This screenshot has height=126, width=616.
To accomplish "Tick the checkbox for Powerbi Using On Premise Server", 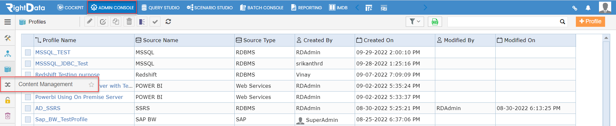I will click(x=28, y=97).
